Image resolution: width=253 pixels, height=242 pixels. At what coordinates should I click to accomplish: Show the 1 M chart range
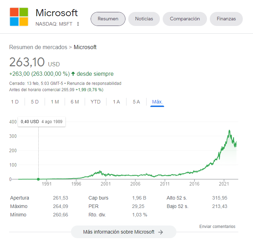pyautogui.click(x=55, y=102)
